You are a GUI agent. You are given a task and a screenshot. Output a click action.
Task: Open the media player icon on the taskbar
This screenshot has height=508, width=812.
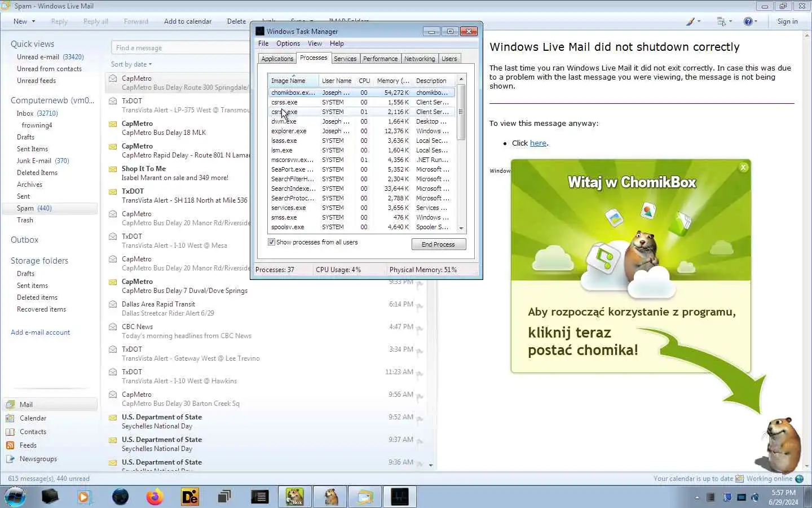click(85, 497)
